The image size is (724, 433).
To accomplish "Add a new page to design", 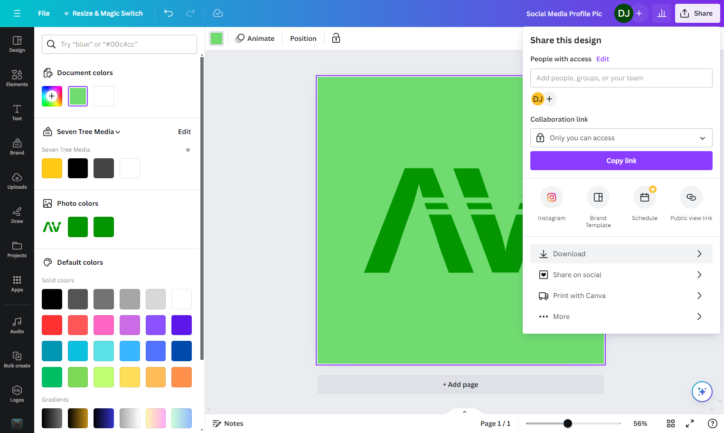I will (461, 385).
